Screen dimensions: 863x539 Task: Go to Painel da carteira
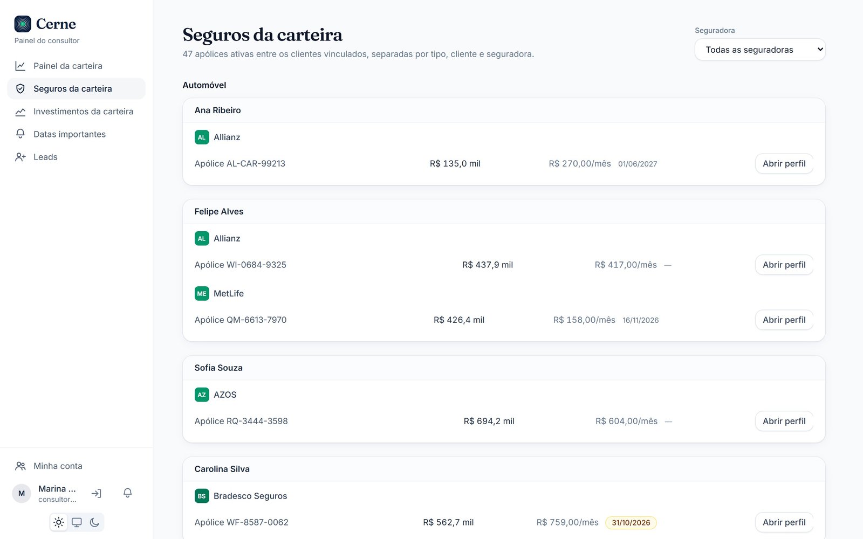pyautogui.click(x=76, y=66)
